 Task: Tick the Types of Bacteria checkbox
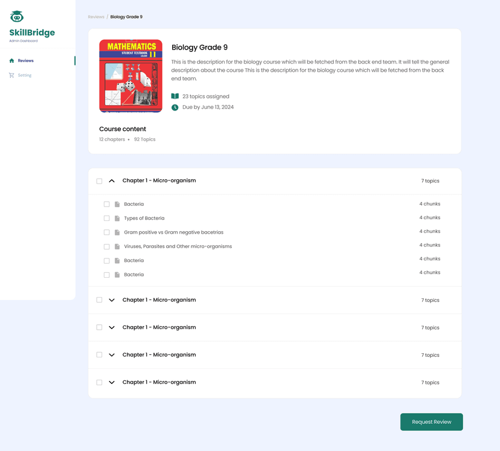tap(106, 219)
